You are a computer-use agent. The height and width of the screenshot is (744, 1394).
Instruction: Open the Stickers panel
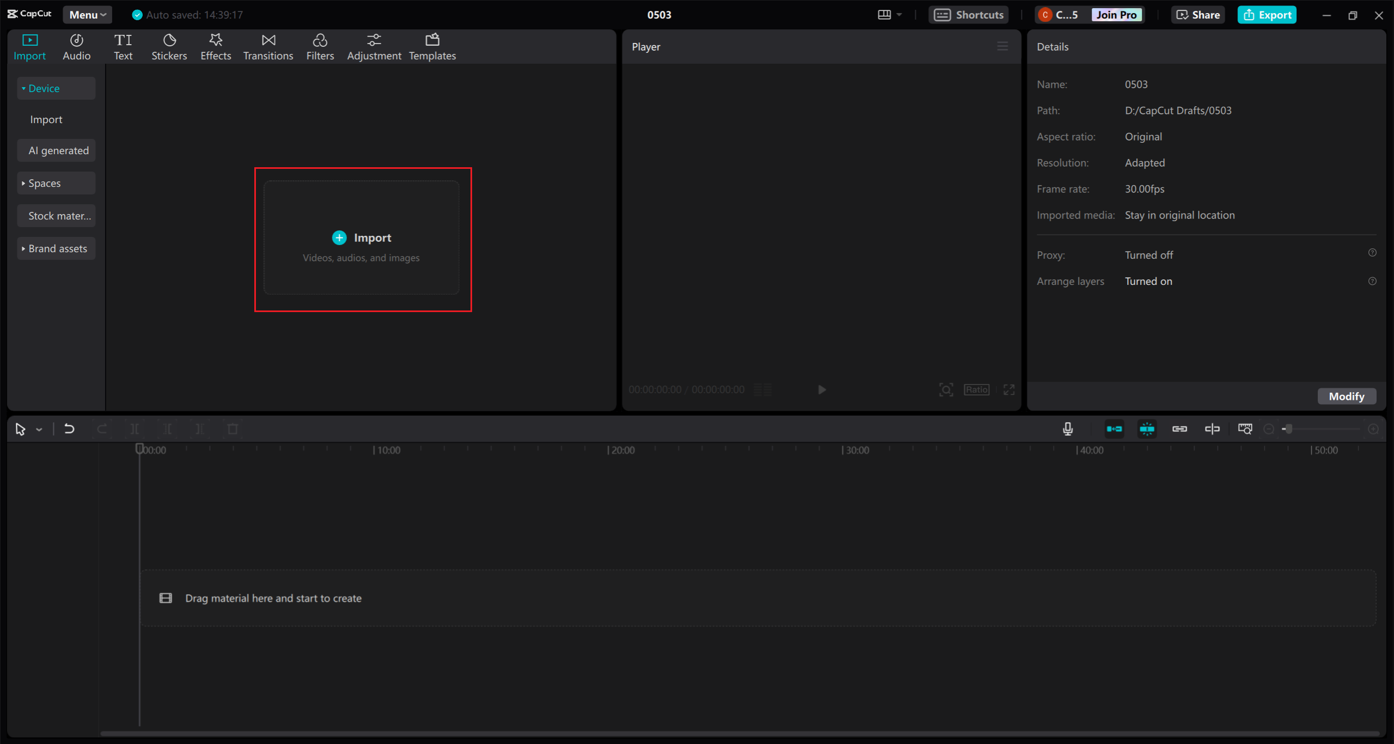point(169,47)
